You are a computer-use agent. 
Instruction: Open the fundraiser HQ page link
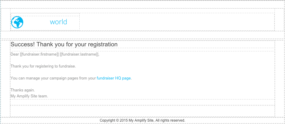coord(113,78)
